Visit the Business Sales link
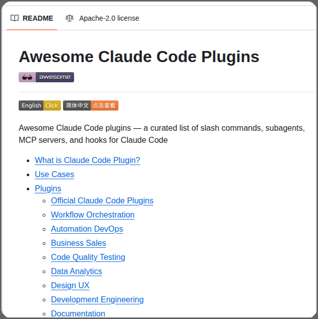Viewport: 318px width, 319px height. [x=79, y=243]
